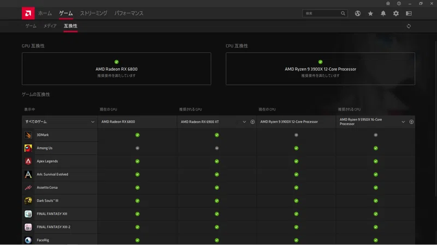This screenshot has height=245, width=437.
Task: Switch to the ストリーミング tab
Action: click(93, 13)
